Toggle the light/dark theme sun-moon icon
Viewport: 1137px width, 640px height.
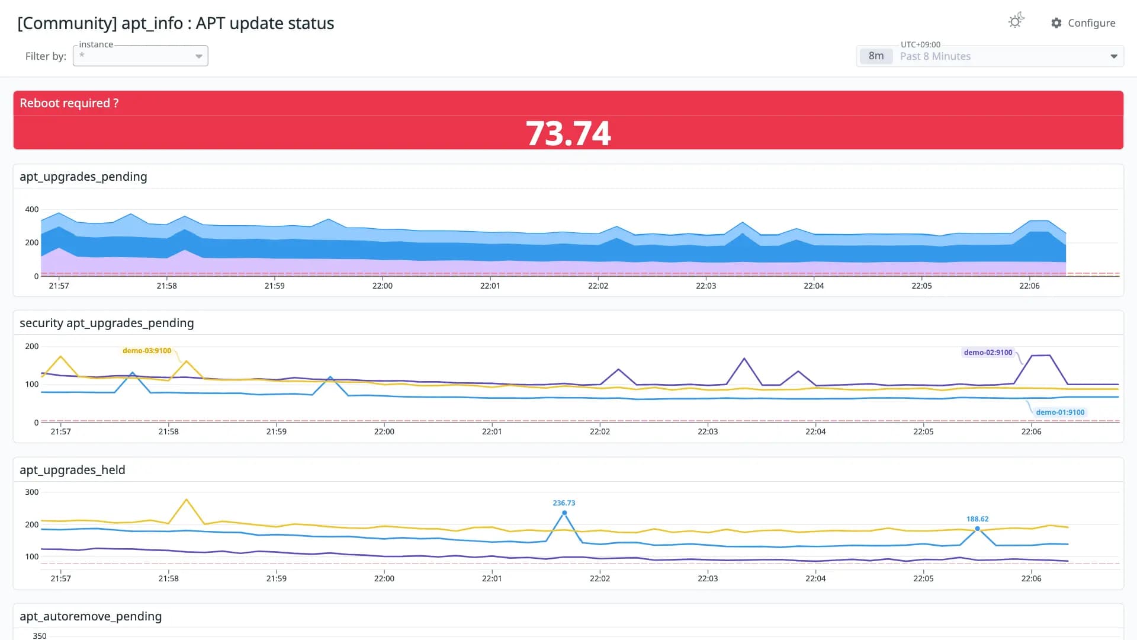(x=1016, y=21)
